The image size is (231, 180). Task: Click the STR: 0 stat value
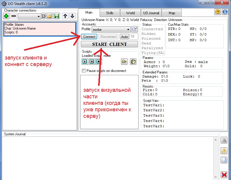[174, 29]
